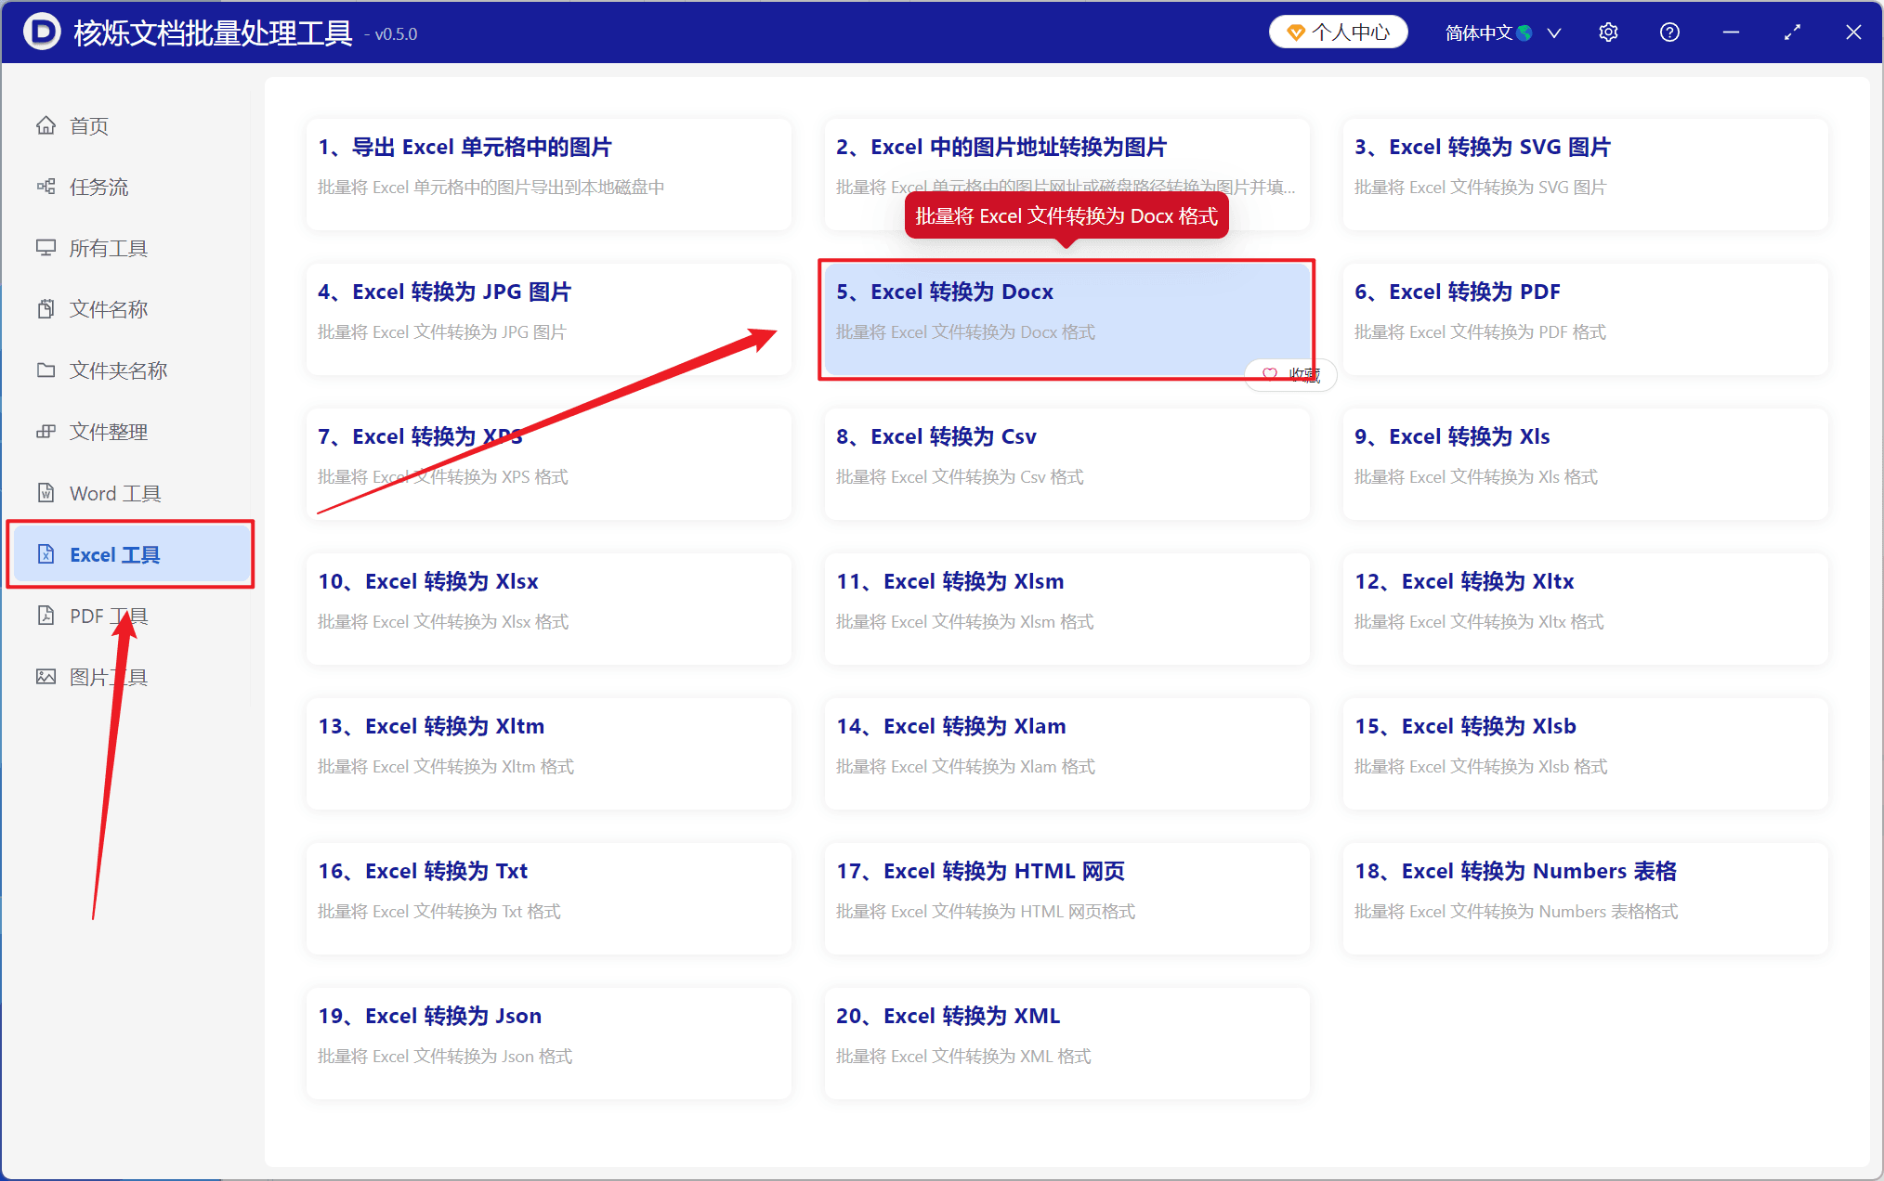This screenshot has height=1181, width=1884.
Task: Click the help question mark icon
Action: pos(1669,32)
